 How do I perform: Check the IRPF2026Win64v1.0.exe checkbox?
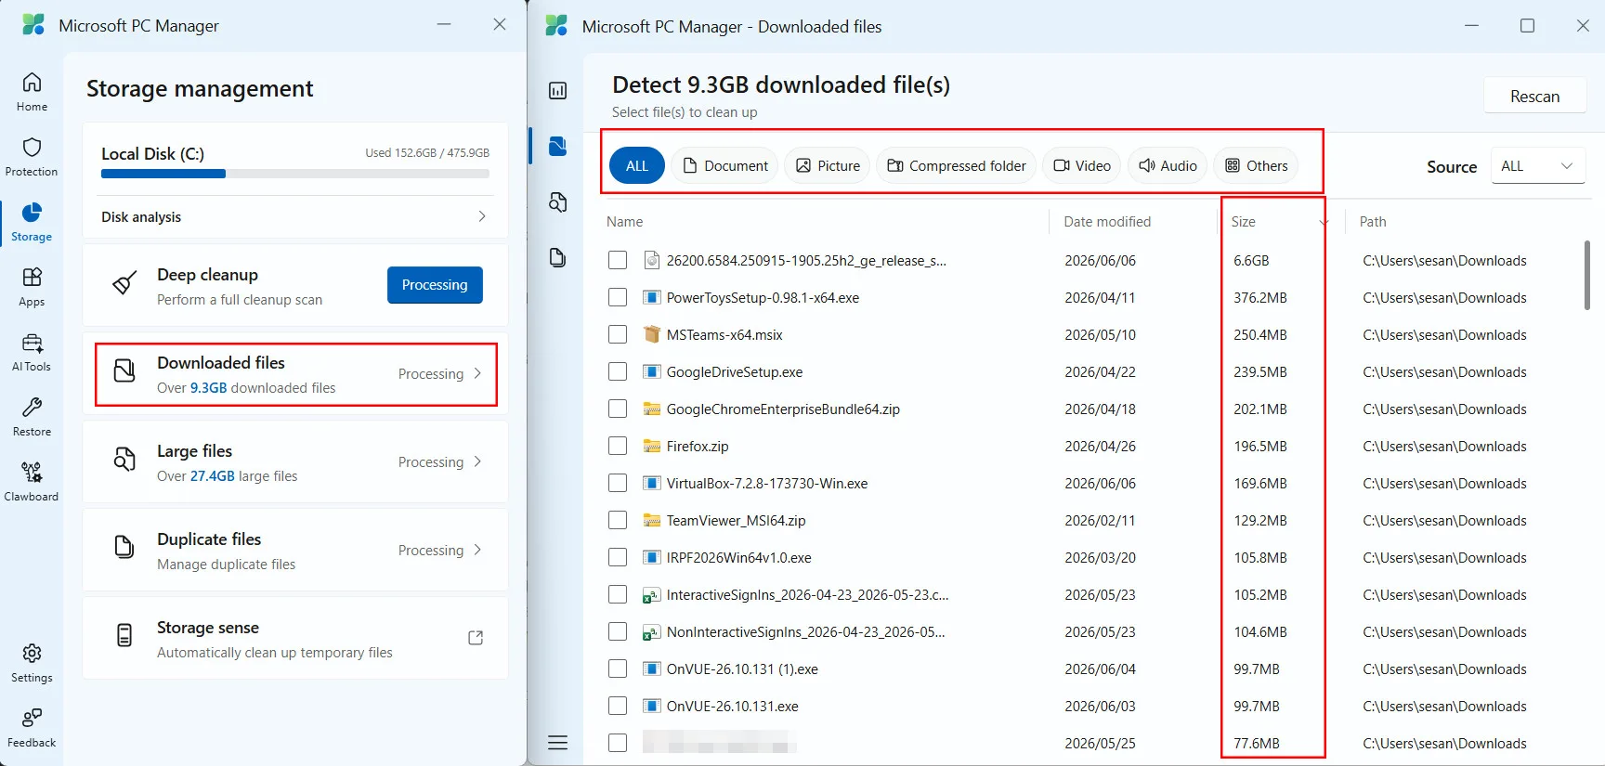pos(618,557)
